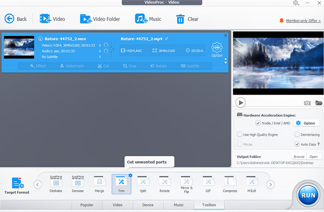Viewport: 324px width, 212px height.
Task: Enable Use High Quality Engine
Action: coord(239,135)
